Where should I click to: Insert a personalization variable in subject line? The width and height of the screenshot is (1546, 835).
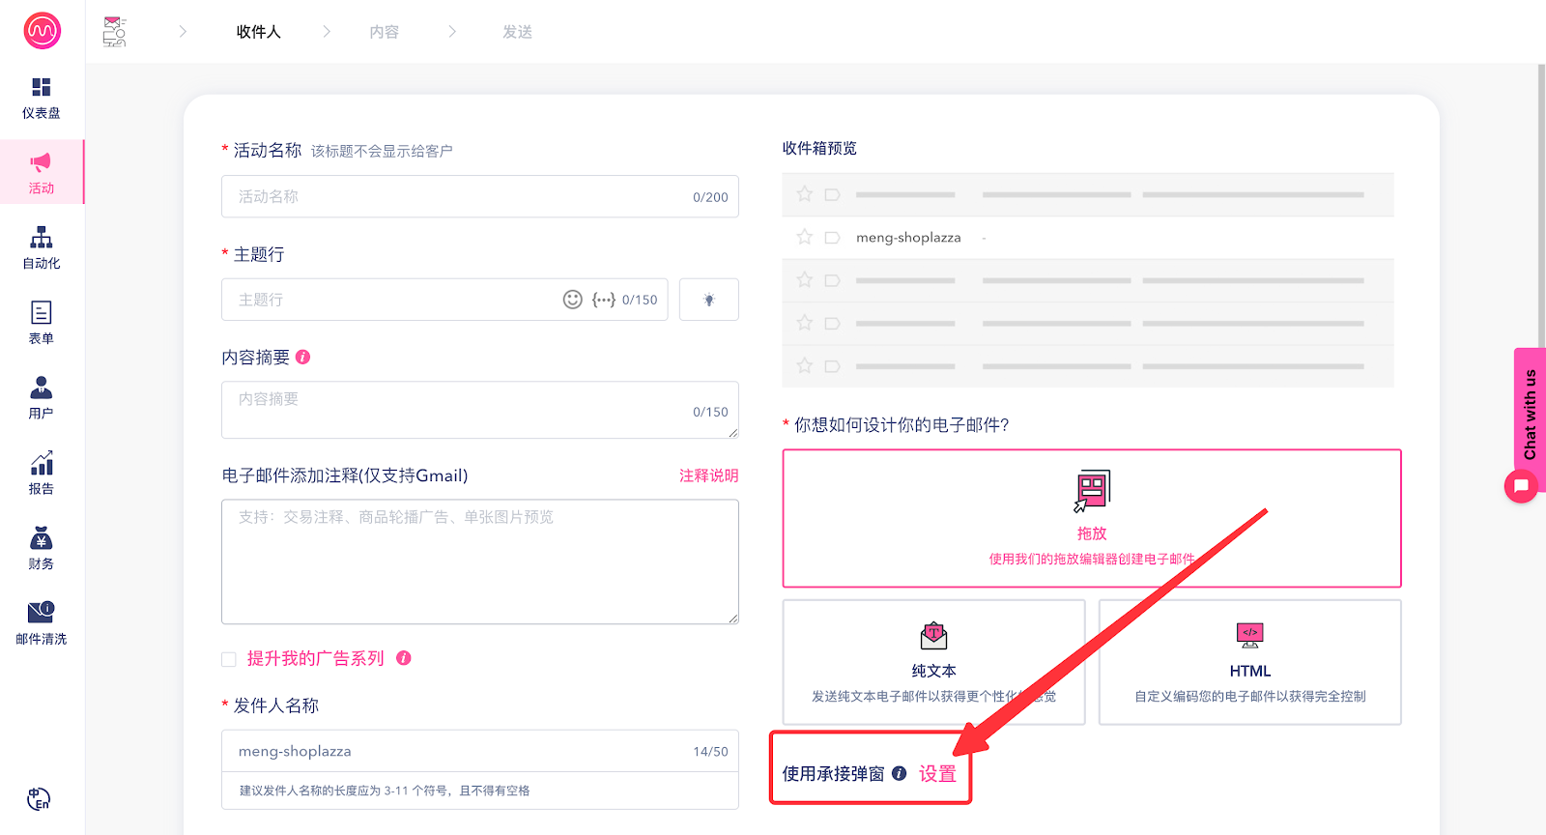[x=604, y=300]
